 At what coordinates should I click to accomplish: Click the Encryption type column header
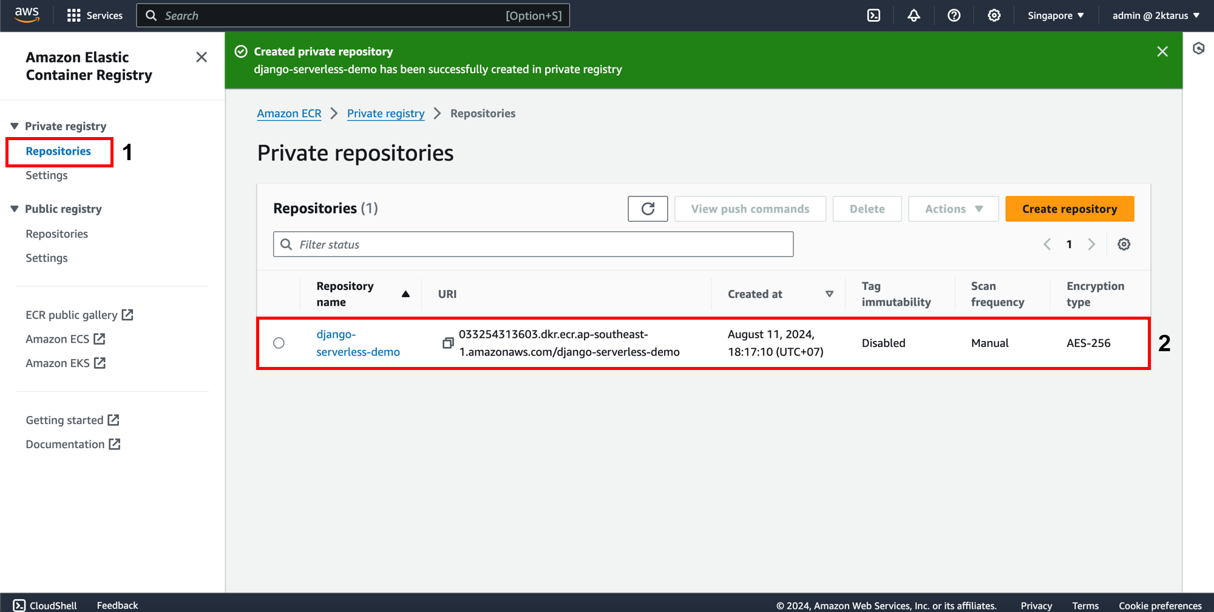[1095, 294]
